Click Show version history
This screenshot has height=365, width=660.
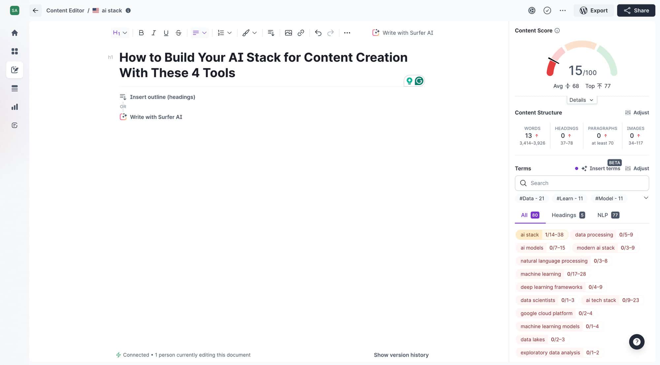coord(401,355)
